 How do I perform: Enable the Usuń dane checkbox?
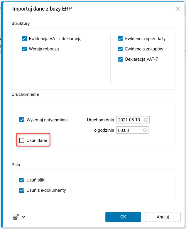tap(22, 140)
